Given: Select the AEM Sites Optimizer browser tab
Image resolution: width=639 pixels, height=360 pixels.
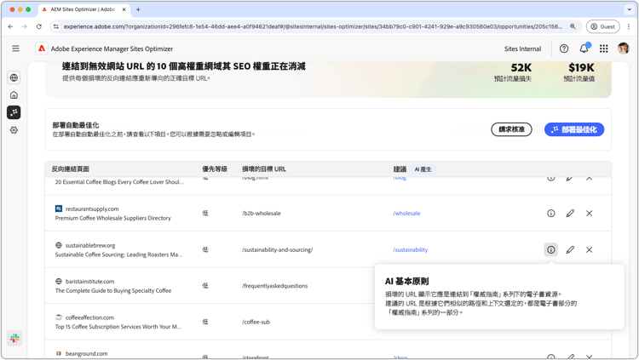Looking at the screenshot, I should [84, 9].
